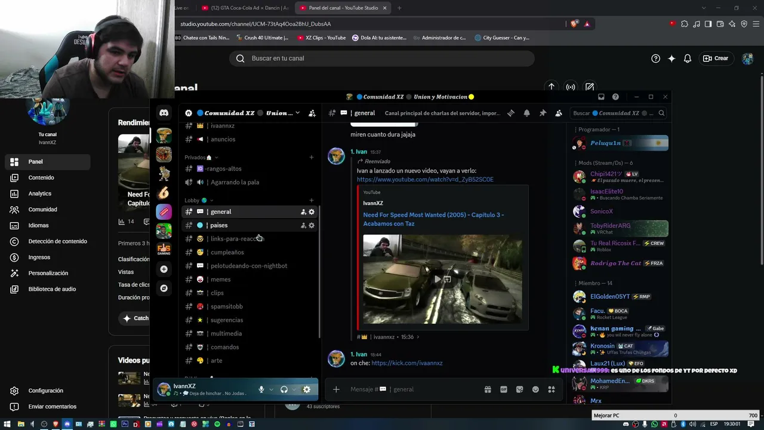Open a new browser tab

tap(399, 8)
